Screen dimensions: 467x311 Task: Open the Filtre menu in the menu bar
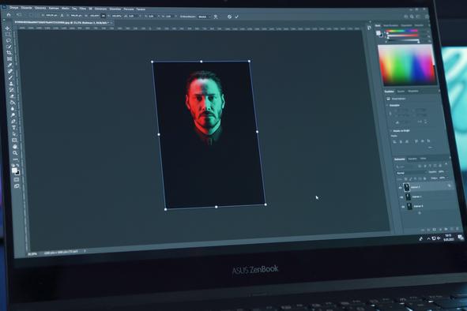[x=82, y=9]
